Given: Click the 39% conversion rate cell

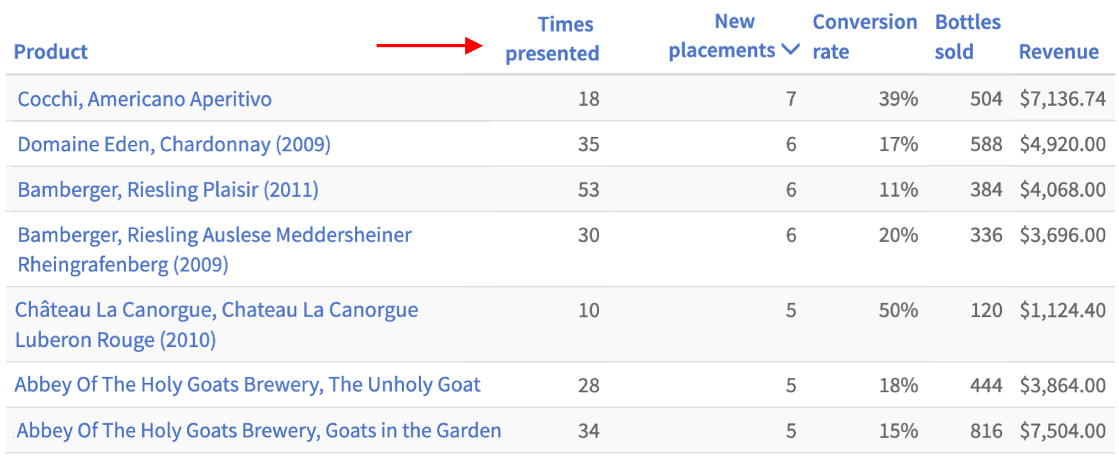Looking at the screenshot, I should (x=898, y=99).
